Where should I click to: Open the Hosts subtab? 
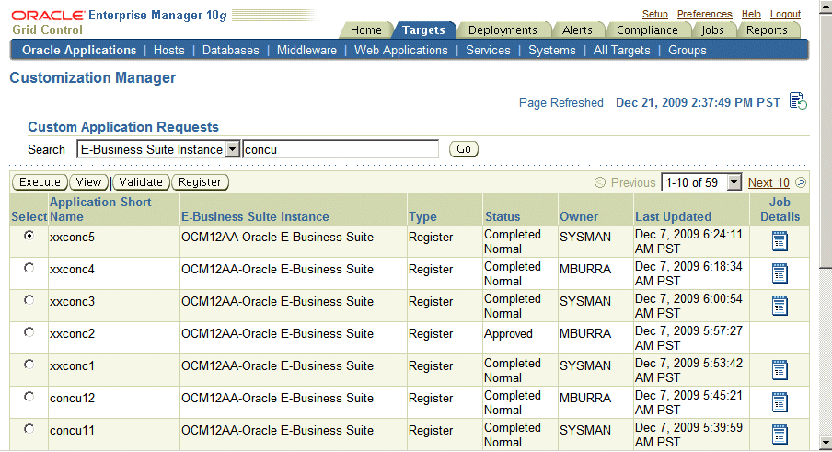[x=168, y=51]
